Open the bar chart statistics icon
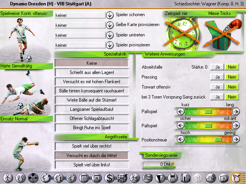Screen dimensions: 246x184 pyautogui.click(x=185, y=178)
